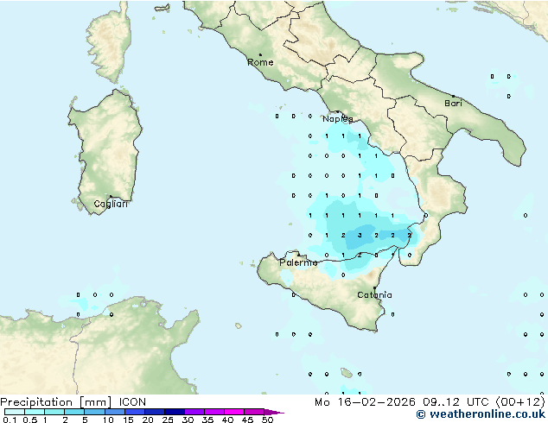Click the Catania city label

[374, 295]
